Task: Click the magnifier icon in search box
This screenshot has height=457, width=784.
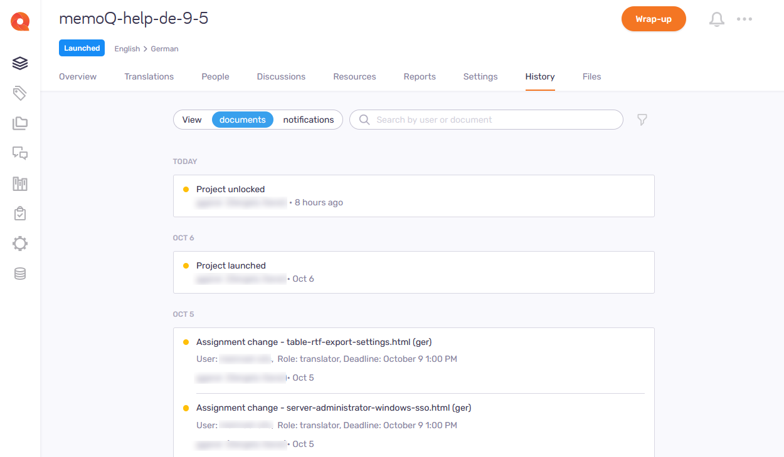Action: (364, 120)
